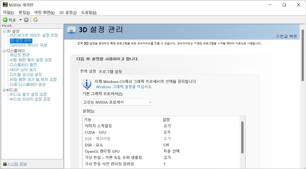
Task: Open 다중 디스플레이 설정
Action: [x=28, y=84]
